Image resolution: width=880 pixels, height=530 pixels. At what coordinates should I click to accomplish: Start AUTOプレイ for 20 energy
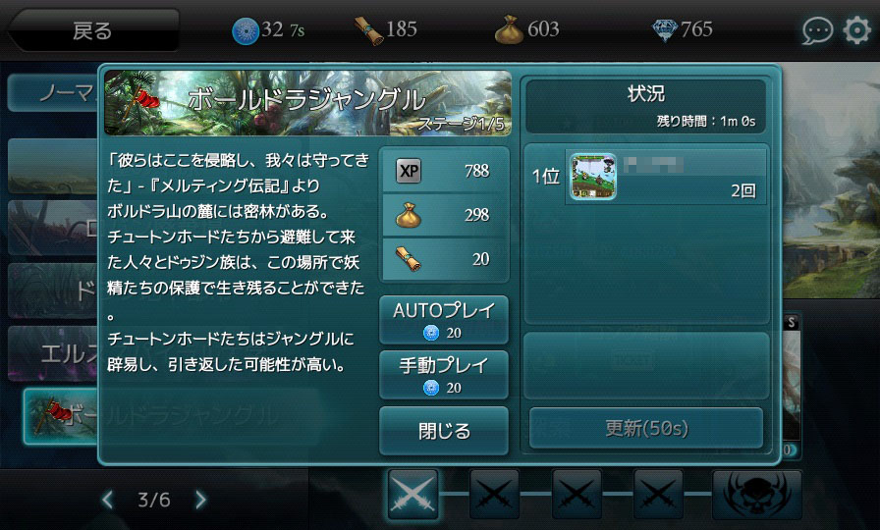444,320
